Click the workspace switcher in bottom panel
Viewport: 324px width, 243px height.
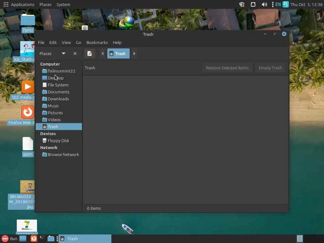click(x=300, y=239)
